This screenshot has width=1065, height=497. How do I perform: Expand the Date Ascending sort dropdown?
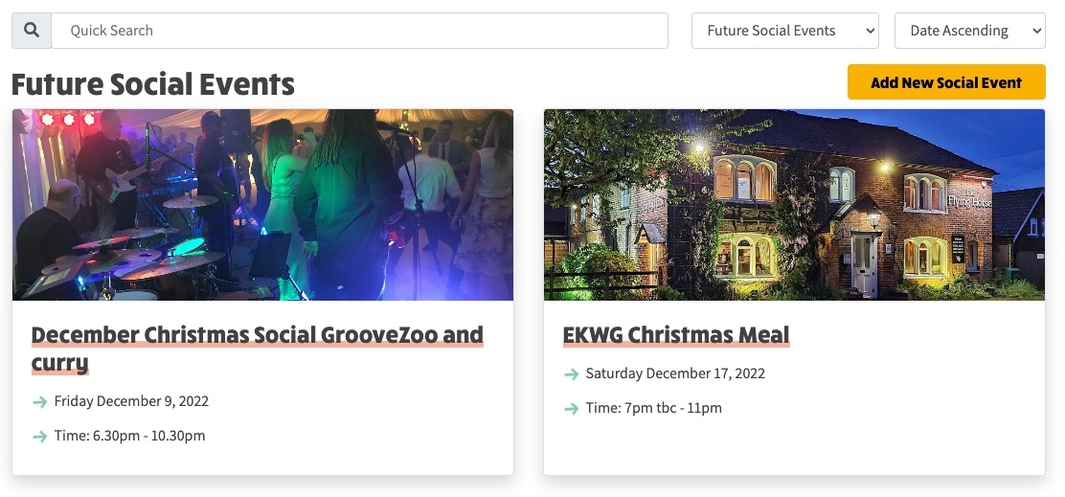coord(969,31)
